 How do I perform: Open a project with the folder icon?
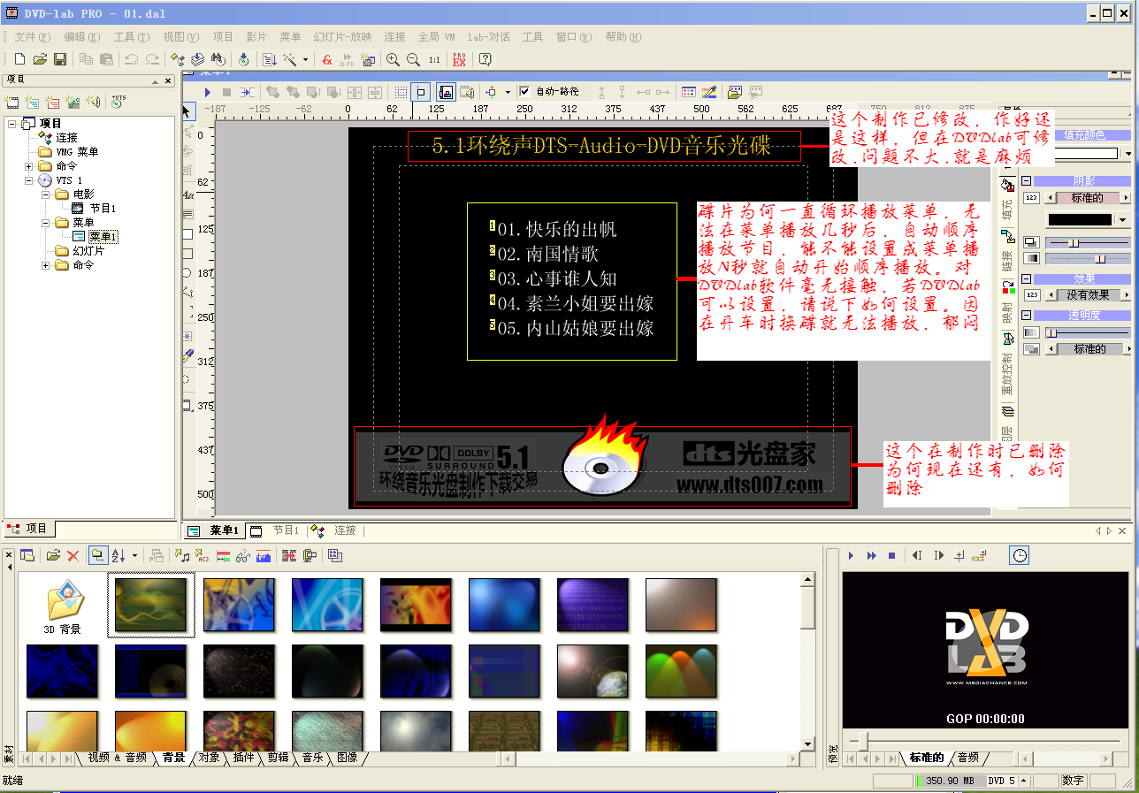pos(40,59)
